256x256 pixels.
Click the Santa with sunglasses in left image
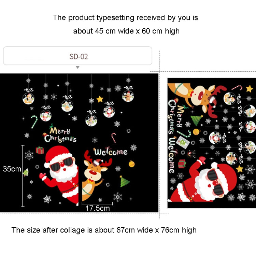click(x=61, y=174)
